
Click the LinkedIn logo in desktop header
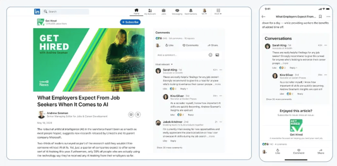click(37, 11)
